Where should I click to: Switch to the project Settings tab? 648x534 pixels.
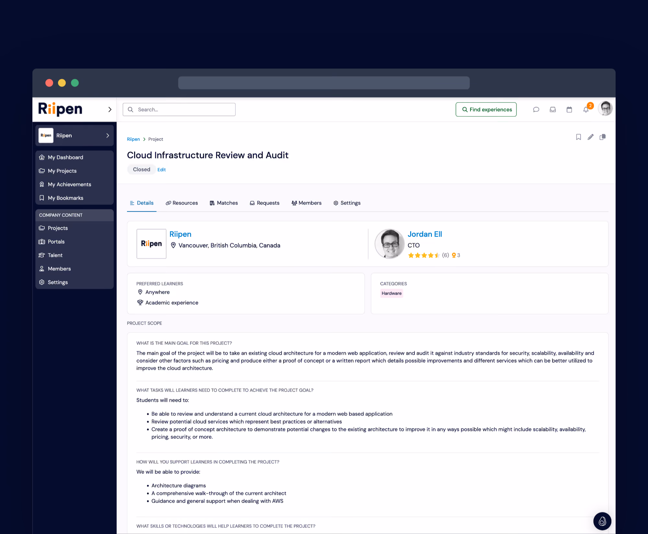tap(347, 203)
